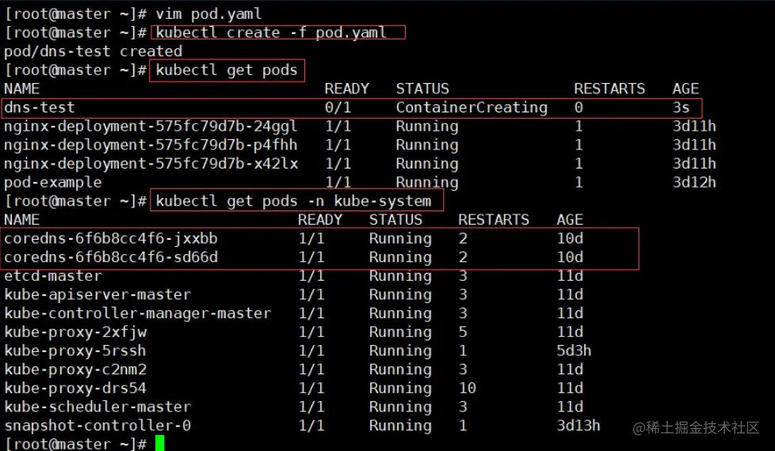Select pod name nginx-deployment-575fc79d7b-p4fhh
The image size is (775, 451).
pyautogui.click(x=151, y=145)
